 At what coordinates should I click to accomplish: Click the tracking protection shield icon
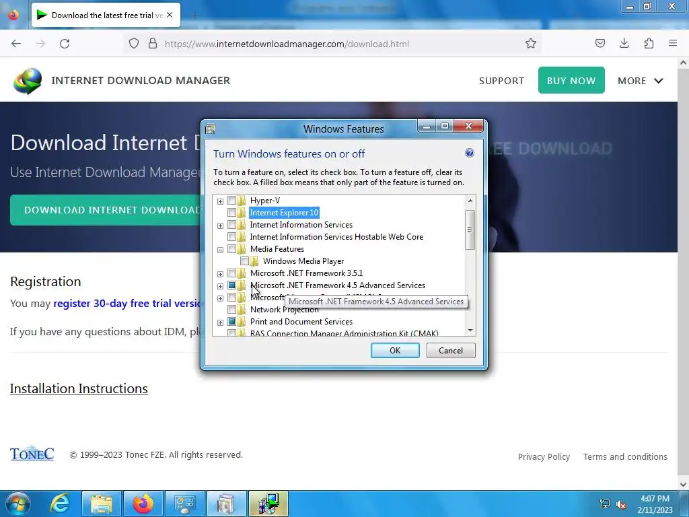[x=134, y=44]
